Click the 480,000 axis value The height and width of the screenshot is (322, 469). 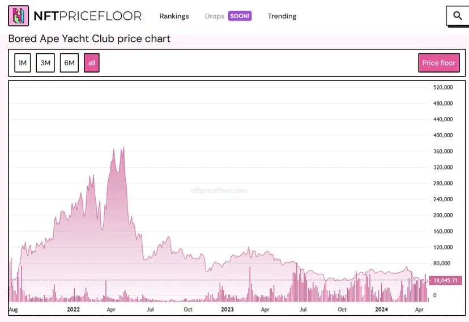pos(443,103)
